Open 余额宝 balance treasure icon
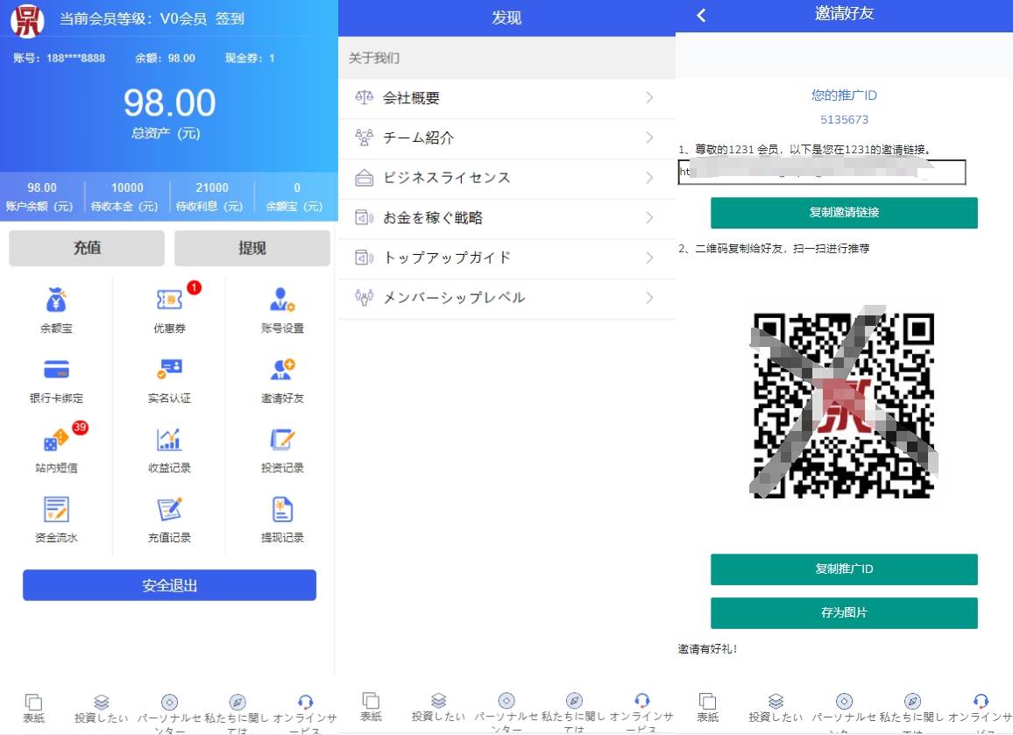 click(56, 300)
